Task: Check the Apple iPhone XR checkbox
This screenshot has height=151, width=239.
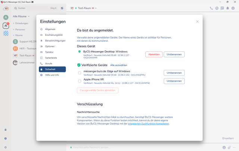Action: tap(80, 81)
